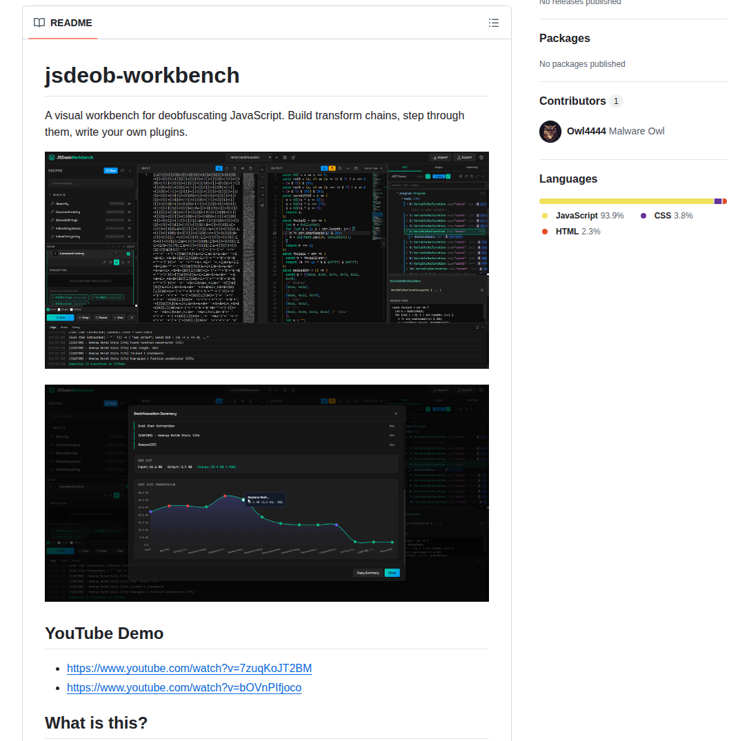Click the jsdeob-workbench title heading
Viewport: 749px width, 741px height.
(x=142, y=74)
